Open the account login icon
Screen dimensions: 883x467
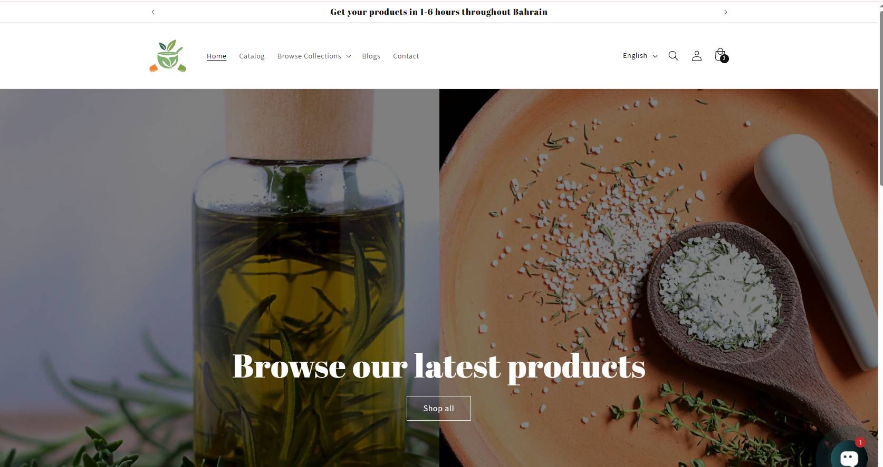pyautogui.click(x=696, y=56)
